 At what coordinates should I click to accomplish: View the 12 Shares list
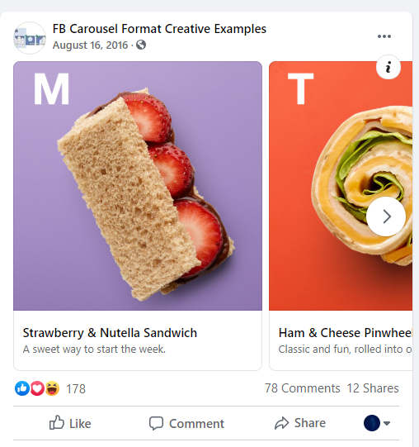pyautogui.click(x=373, y=388)
